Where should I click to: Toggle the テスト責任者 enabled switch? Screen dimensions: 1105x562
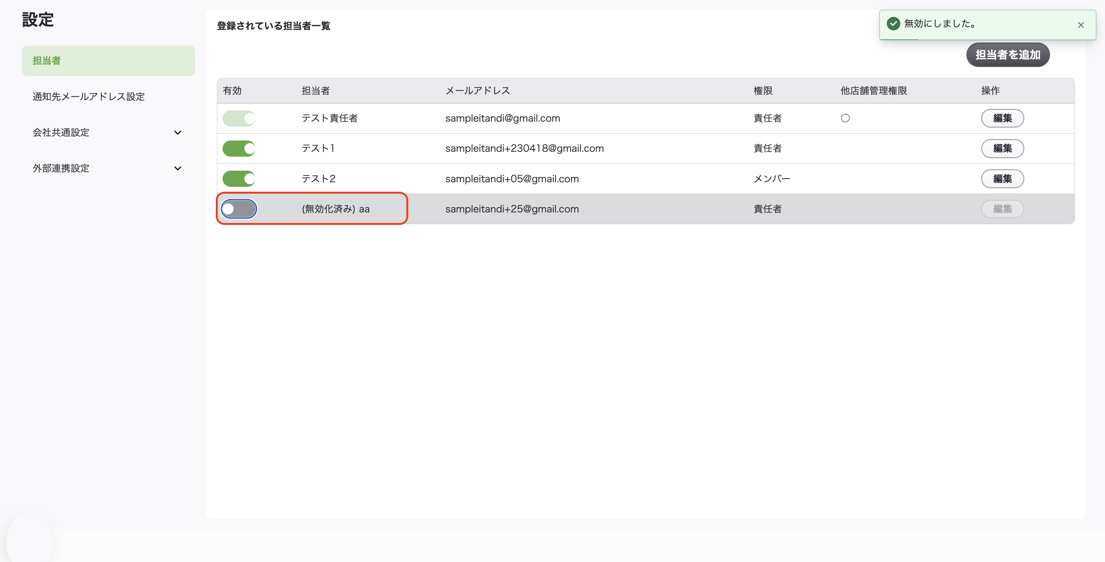(x=239, y=118)
